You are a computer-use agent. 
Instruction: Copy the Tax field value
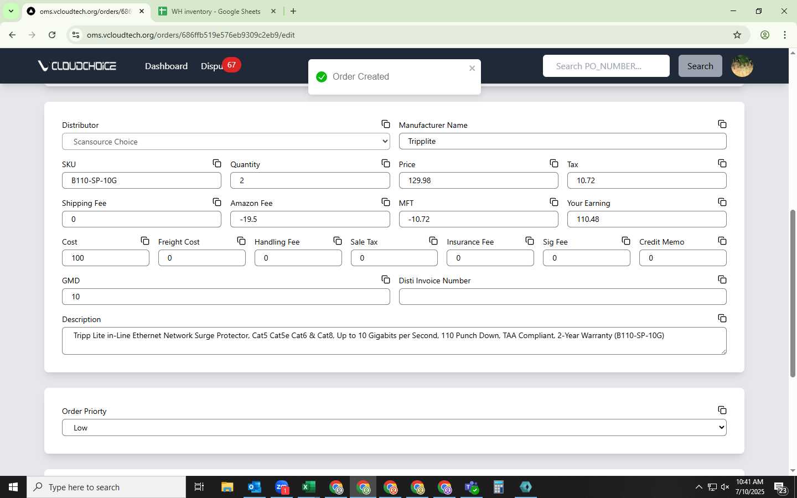click(722, 163)
